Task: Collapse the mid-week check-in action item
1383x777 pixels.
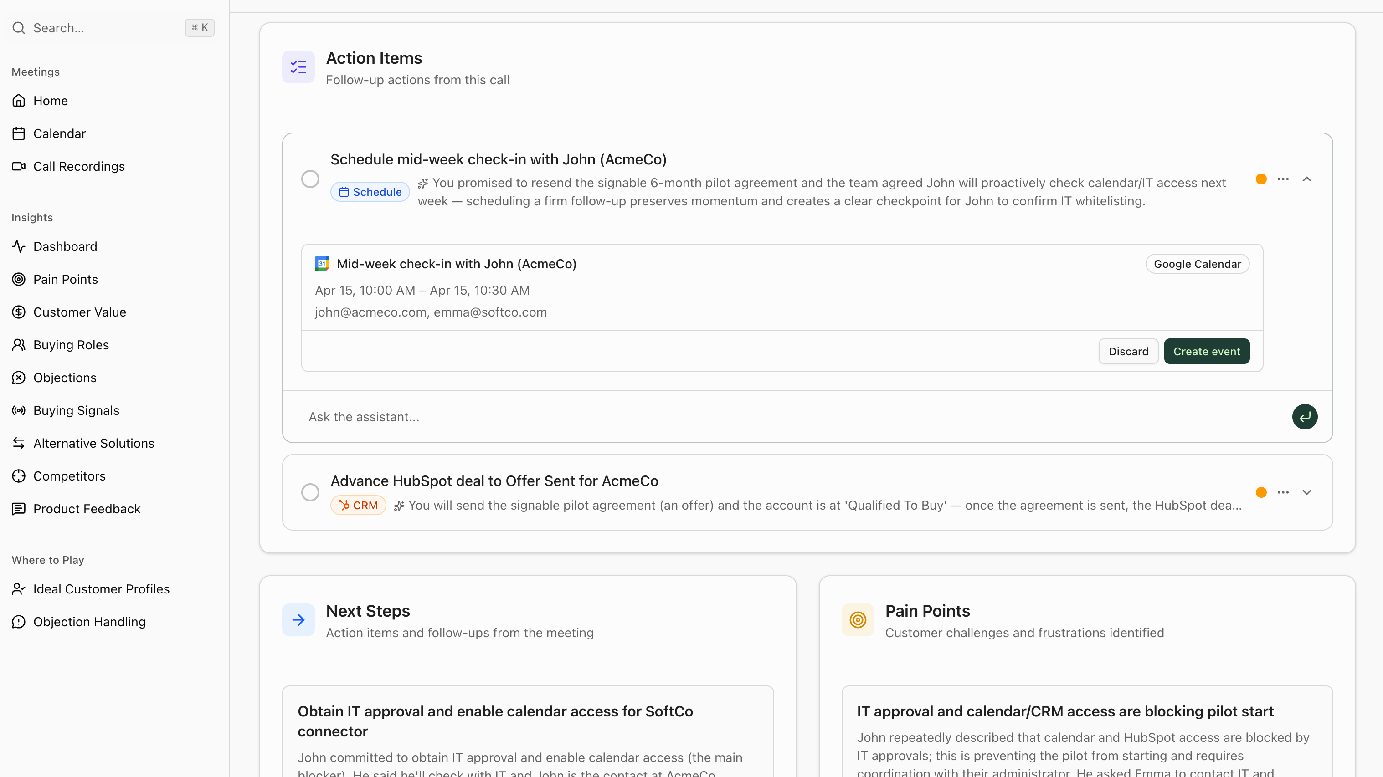Action: 1306,179
